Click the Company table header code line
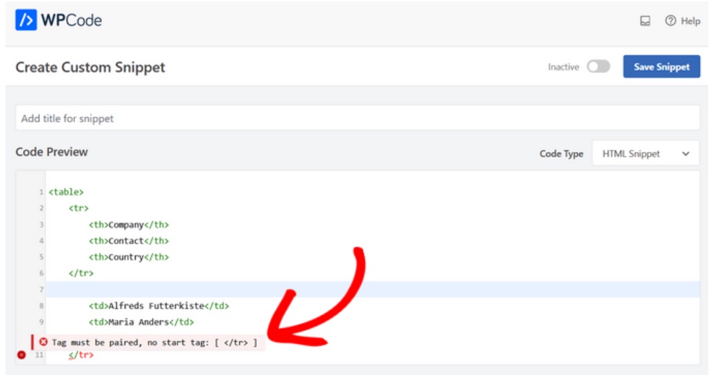 coord(128,224)
